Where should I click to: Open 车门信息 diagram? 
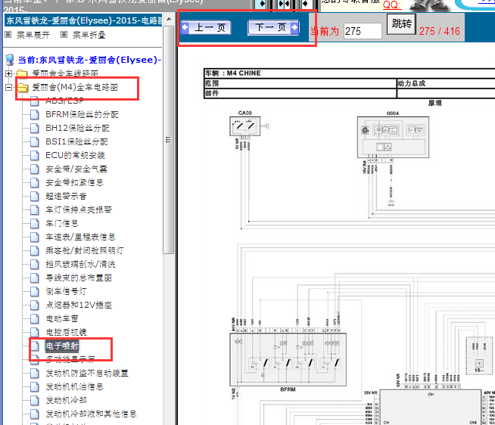[x=62, y=223]
